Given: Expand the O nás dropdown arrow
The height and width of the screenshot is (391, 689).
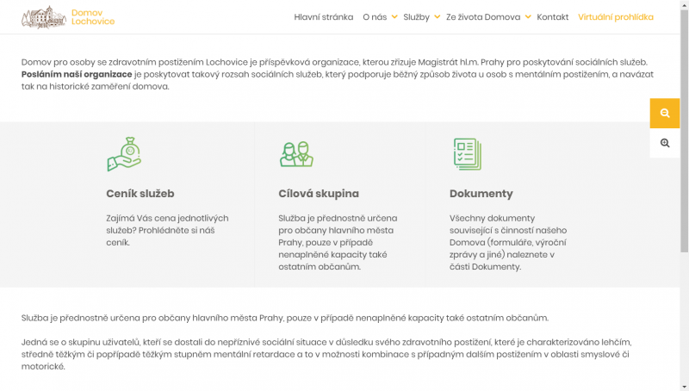Looking at the screenshot, I should 394,17.
